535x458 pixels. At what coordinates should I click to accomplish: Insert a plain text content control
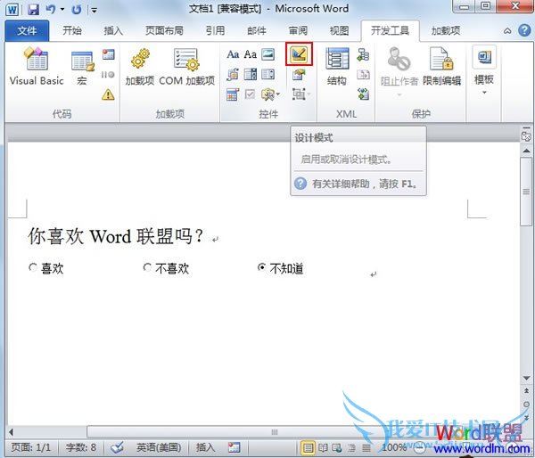(250, 54)
